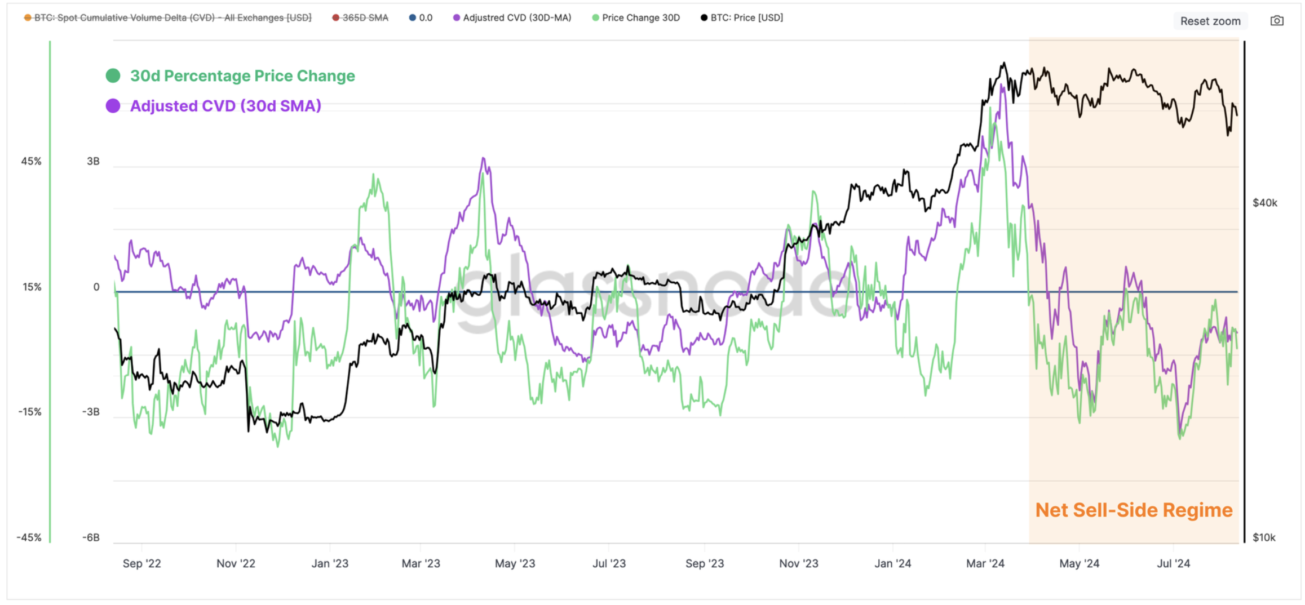Click the light green dot beside Price Change 30D
The height and width of the screenshot is (605, 1305).
pyautogui.click(x=595, y=17)
